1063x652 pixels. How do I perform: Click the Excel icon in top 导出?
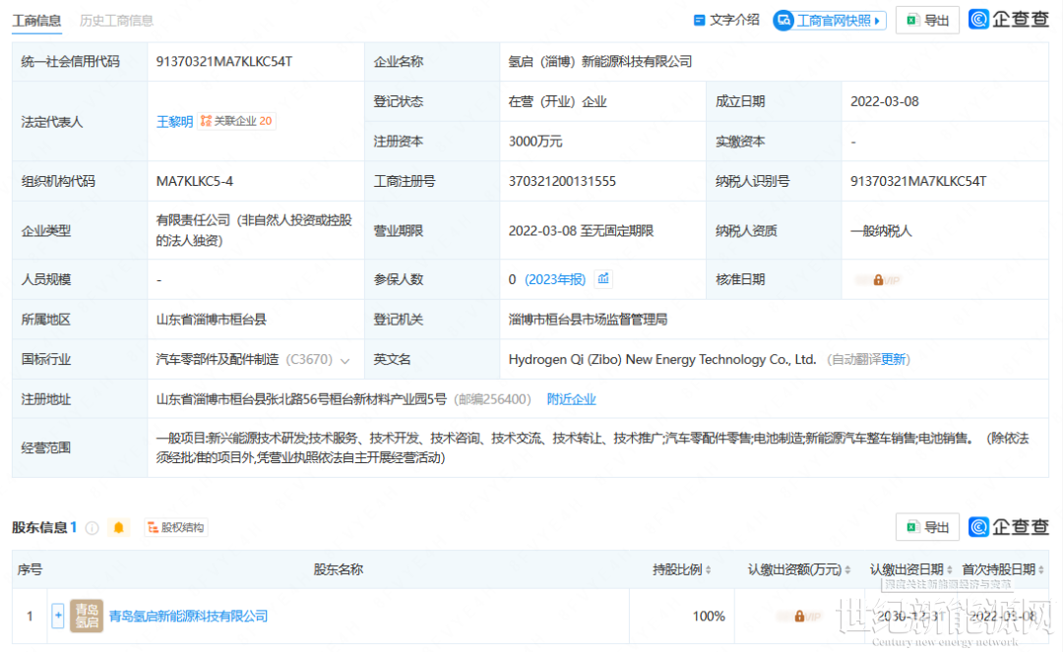click(911, 21)
